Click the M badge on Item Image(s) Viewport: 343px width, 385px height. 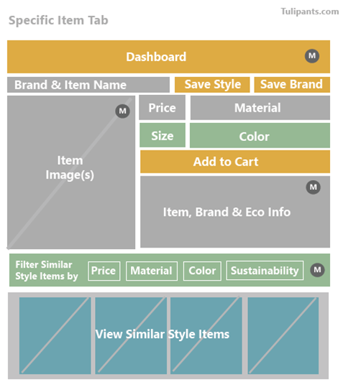(122, 111)
